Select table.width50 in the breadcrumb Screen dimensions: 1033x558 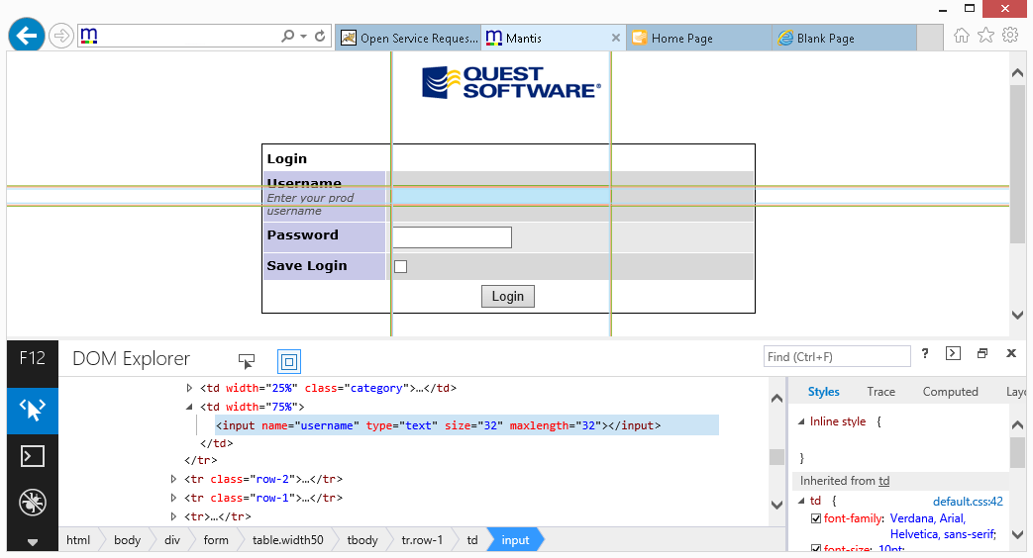click(x=287, y=540)
